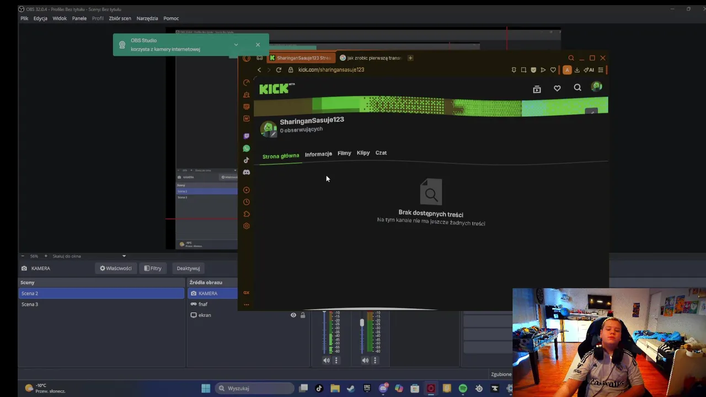Open TikTok in the Opera sidebar
The height and width of the screenshot is (397, 706).
click(x=247, y=160)
